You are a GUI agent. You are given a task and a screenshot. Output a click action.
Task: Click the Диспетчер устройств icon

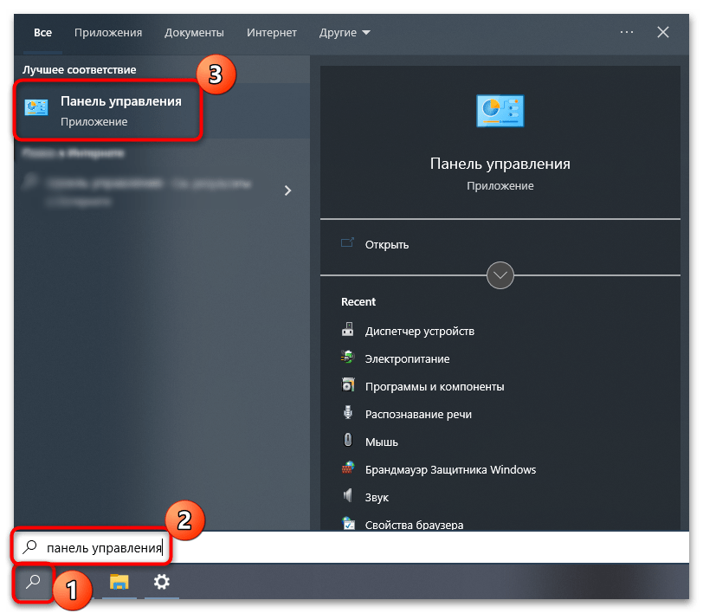click(x=348, y=331)
